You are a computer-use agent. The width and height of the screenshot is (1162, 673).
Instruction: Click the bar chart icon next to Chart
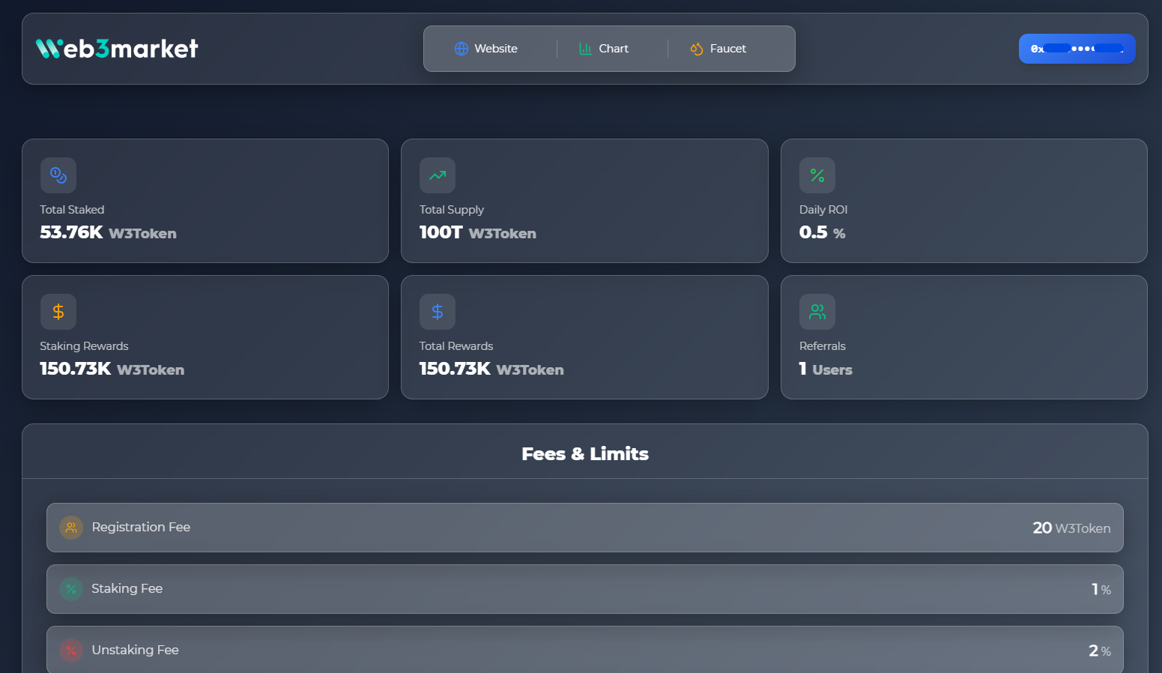tap(586, 48)
